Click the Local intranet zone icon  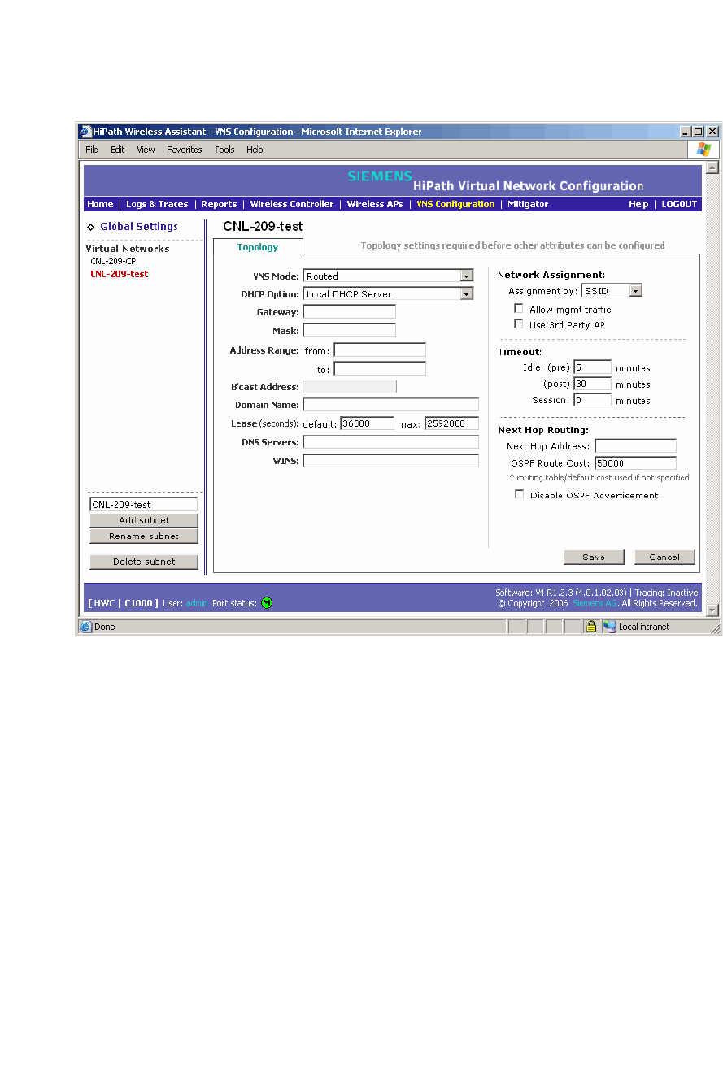pyautogui.click(x=610, y=627)
